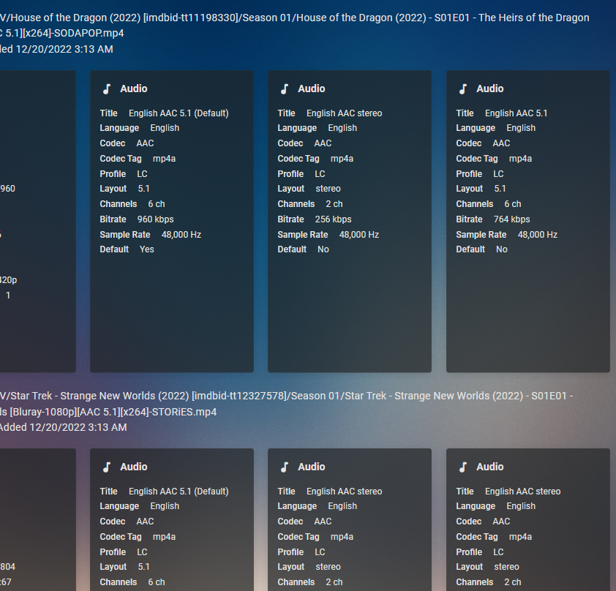Click the Audio header of the 960 kbps stream card

click(134, 89)
